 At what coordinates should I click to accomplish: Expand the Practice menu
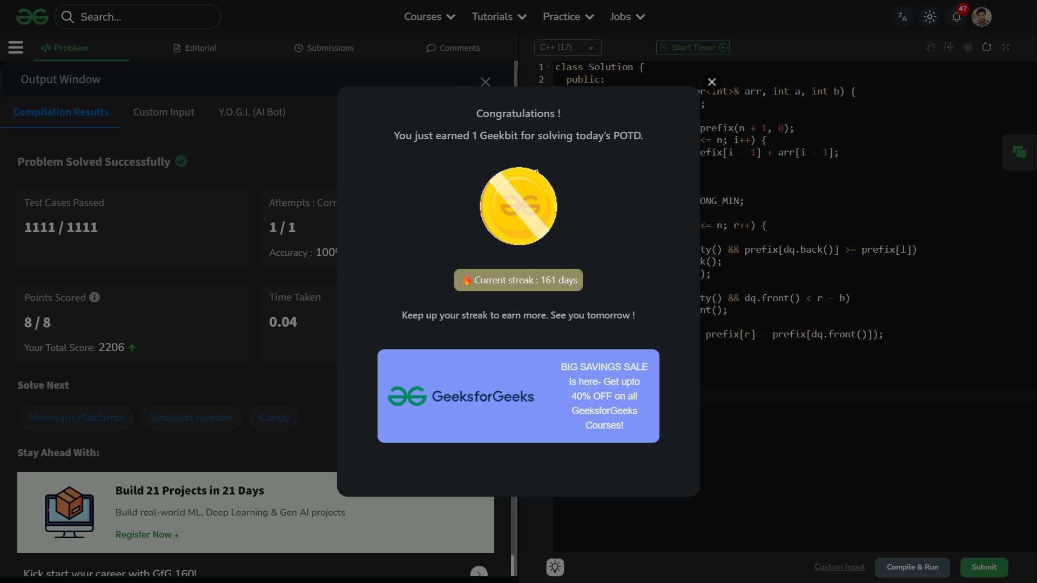coord(568,17)
